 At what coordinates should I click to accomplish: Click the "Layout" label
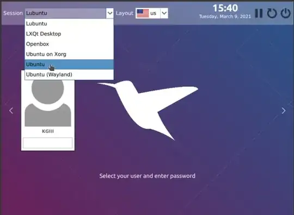pos(124,13)
